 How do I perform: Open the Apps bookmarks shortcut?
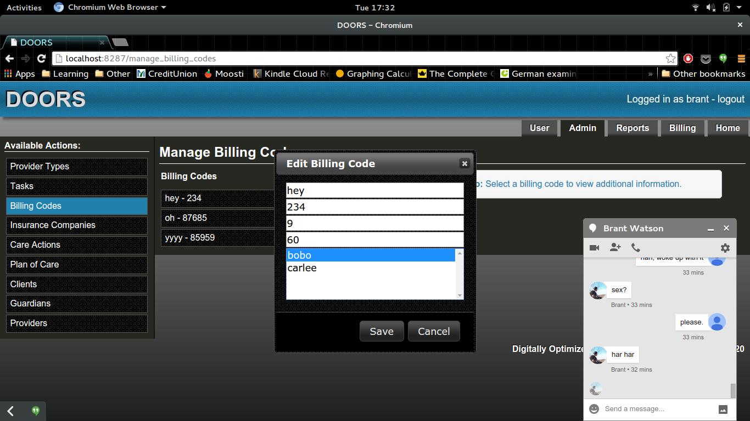19,73
